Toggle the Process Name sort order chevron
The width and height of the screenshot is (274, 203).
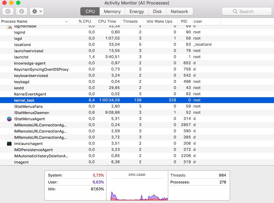pyautogui.click(x=66, y=22)
